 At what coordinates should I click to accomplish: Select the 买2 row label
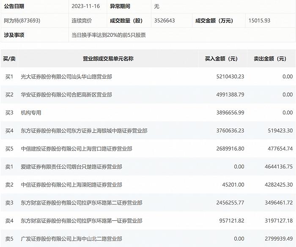[9, 94]
